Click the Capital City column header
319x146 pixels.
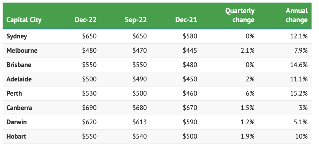[24, 20]
